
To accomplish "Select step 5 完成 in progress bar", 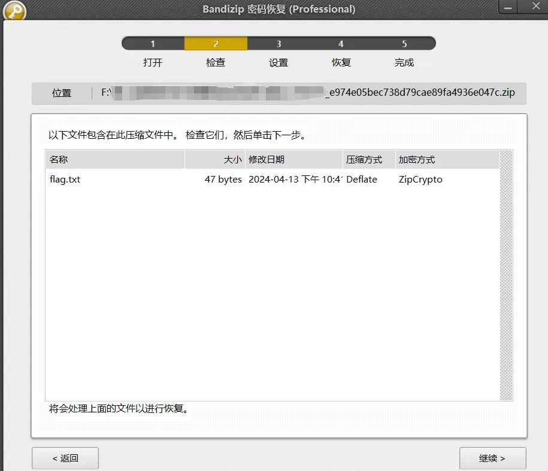I will (404, 44).
